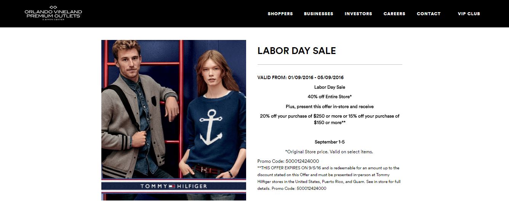Open the Shoppers menu

[280, 14]
